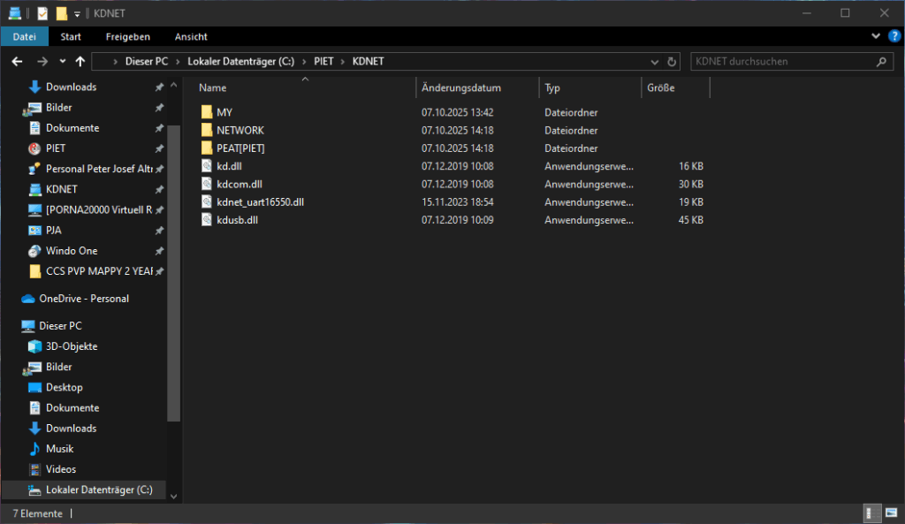The height and width of the screenshot is (524, 905).
Task: Switch to details view in status bar
Action: pos(871,513)
